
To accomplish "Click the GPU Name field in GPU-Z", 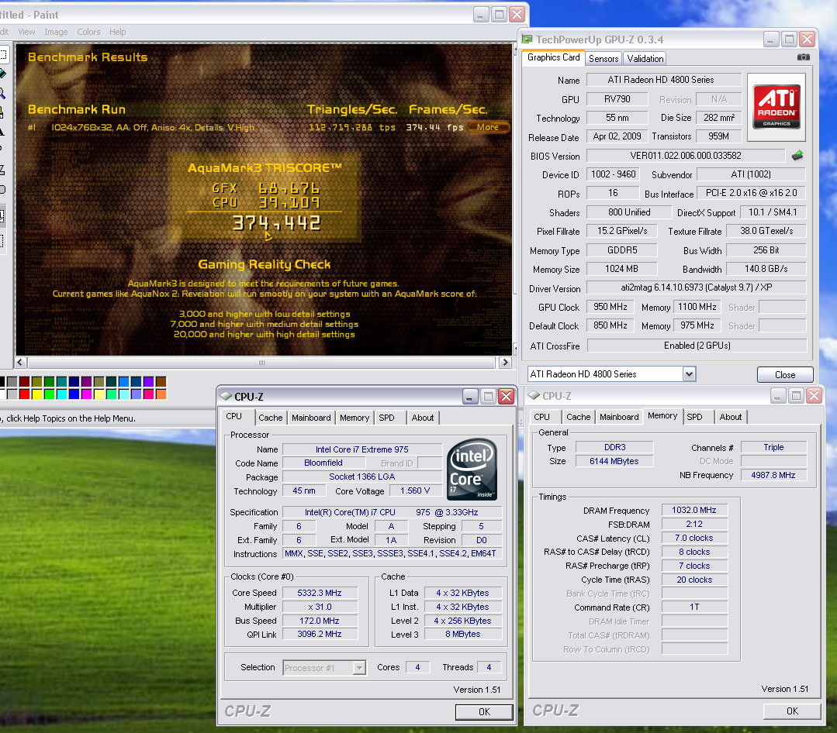I will click(663, 80).
